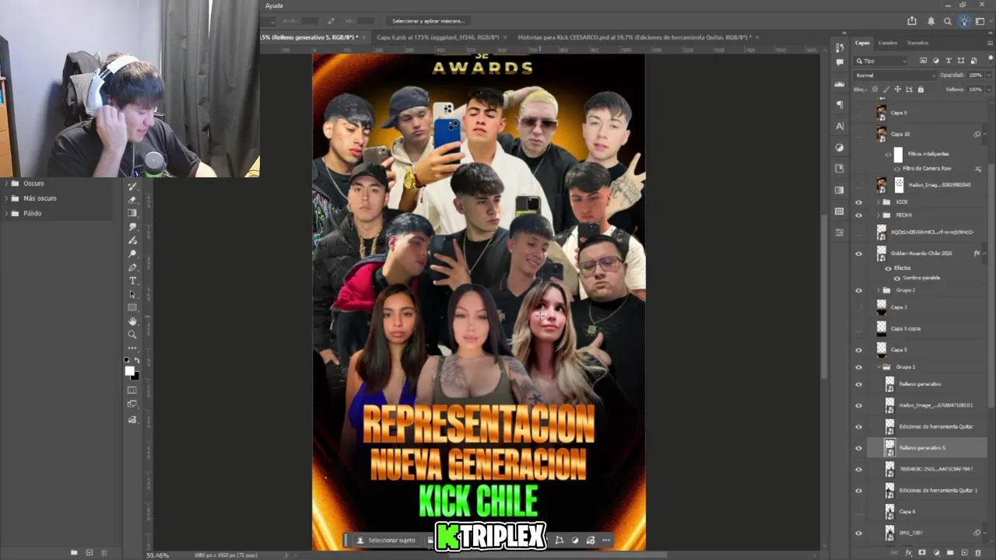Select the Path Selection arrow tool
This screenshot has height=560, width=996.
pos(132,294)
